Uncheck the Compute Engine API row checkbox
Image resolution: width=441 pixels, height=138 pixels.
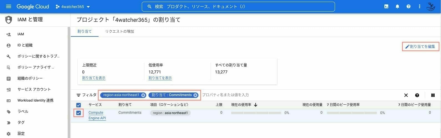click(79, 113)
